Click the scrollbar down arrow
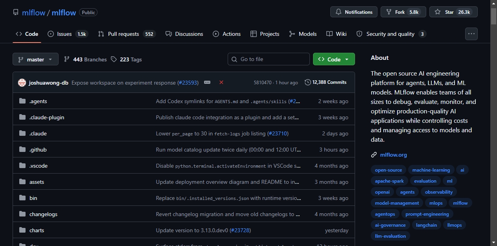 tap(493, 242)
